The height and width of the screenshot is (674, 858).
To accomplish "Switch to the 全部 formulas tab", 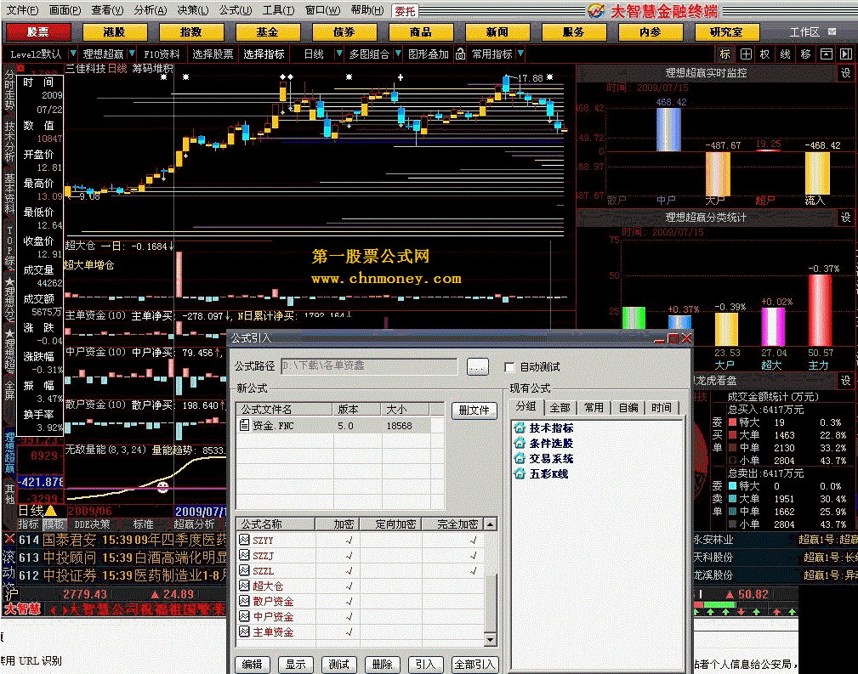I will 560,408.
